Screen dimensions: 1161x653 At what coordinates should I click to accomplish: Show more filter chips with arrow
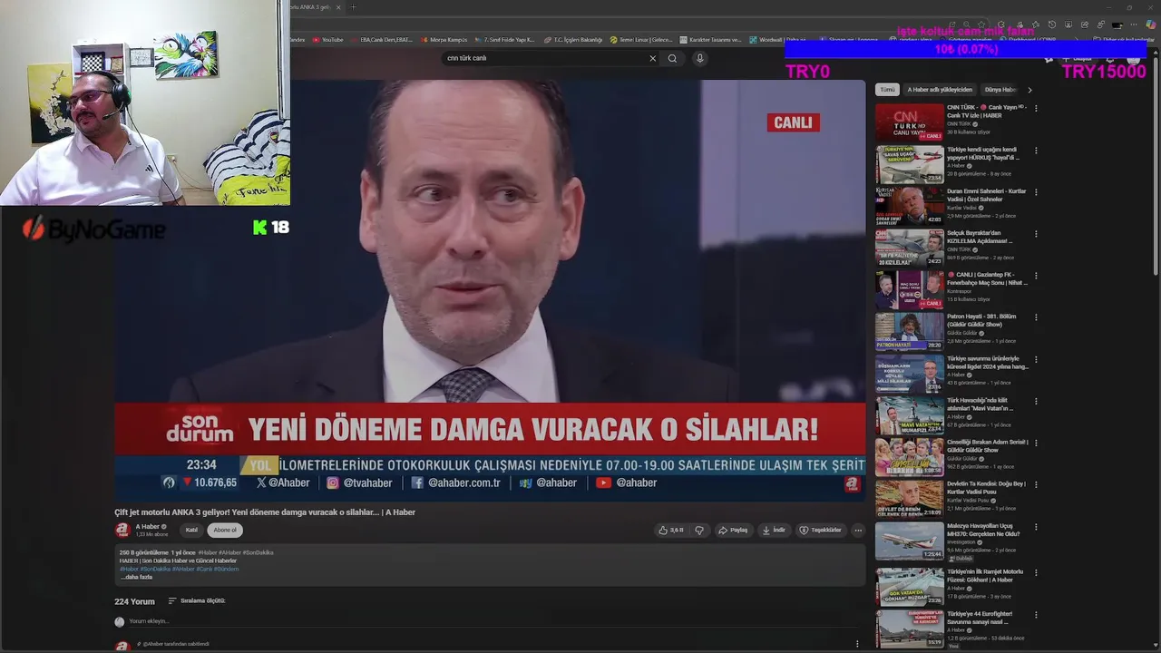(x=1029, y=90)
